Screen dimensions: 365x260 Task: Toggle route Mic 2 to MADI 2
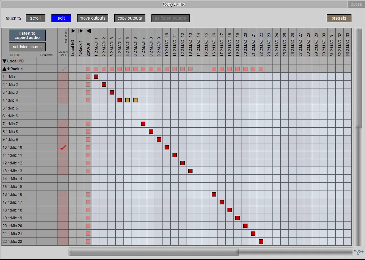[104, 85]
